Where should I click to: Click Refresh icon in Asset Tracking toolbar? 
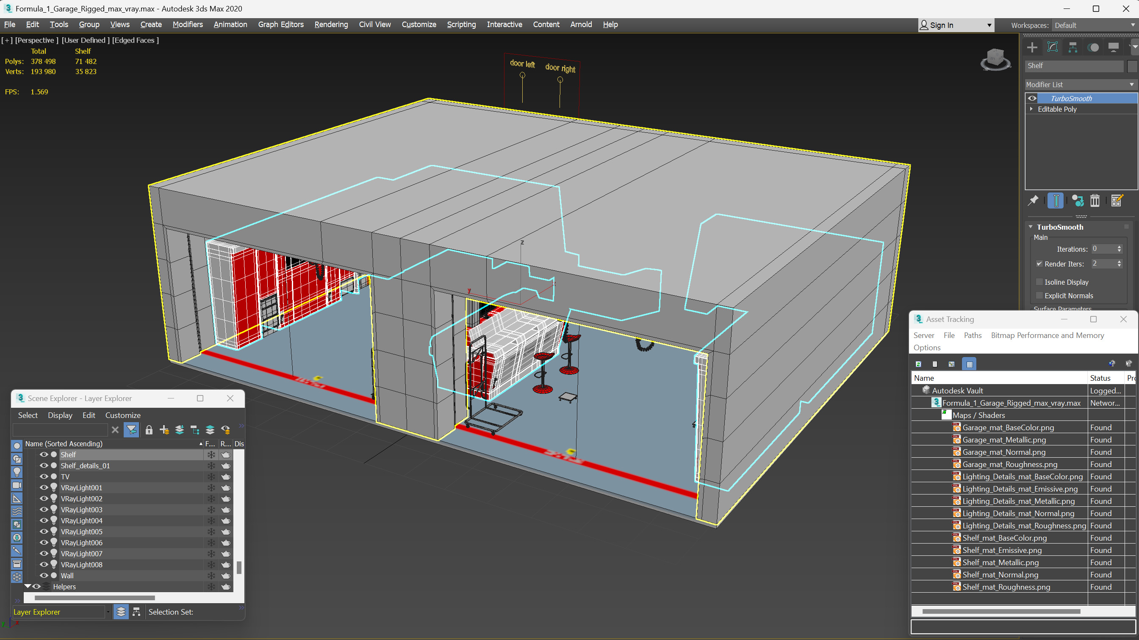tap(918, 364)
